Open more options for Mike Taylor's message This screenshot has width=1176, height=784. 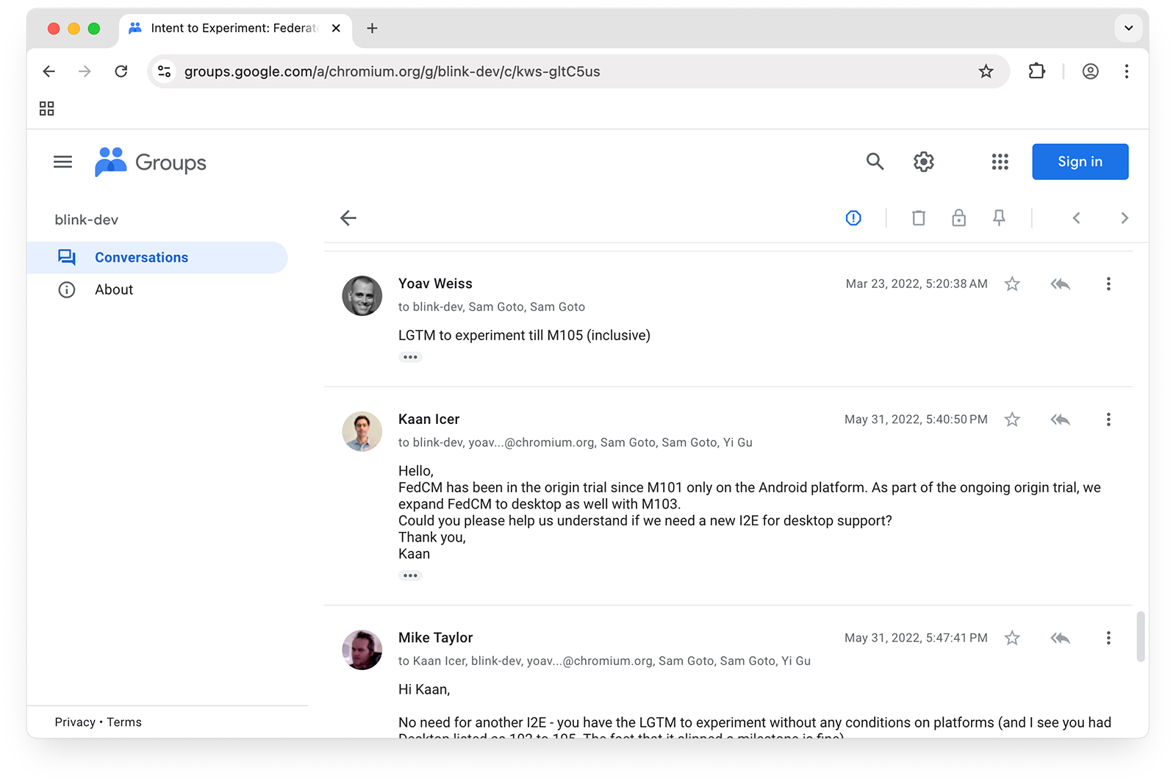coord(1108,638)
